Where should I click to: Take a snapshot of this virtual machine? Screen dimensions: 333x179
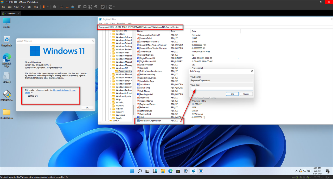pos(62,7)
